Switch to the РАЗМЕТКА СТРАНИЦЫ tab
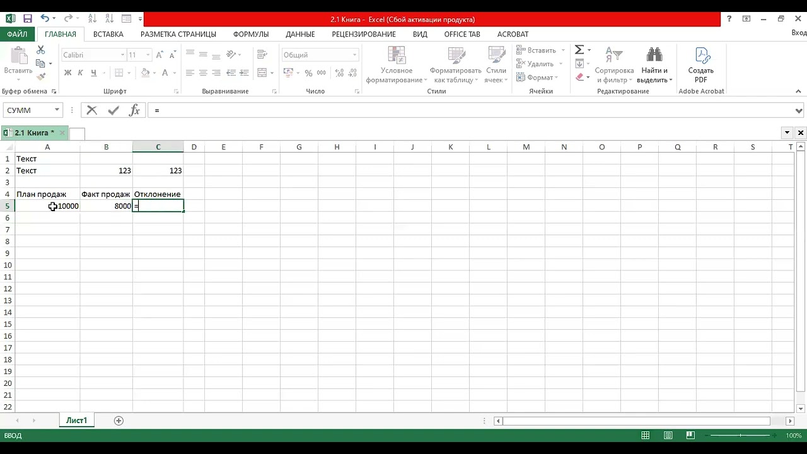 point(178,34)
